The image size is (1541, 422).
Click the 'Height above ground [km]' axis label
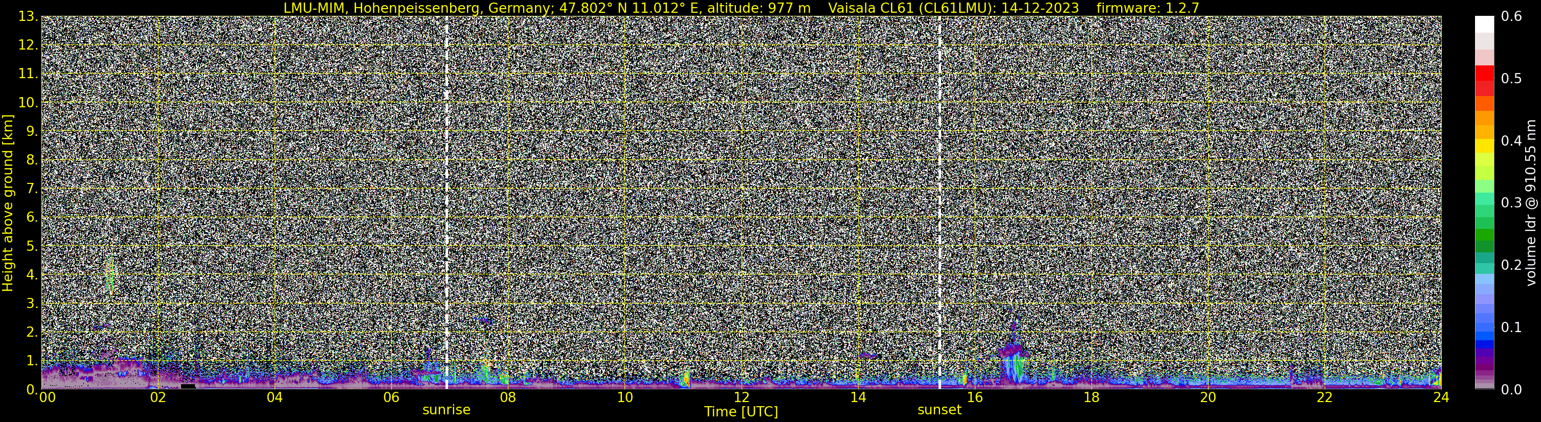[x=8, y=203]
